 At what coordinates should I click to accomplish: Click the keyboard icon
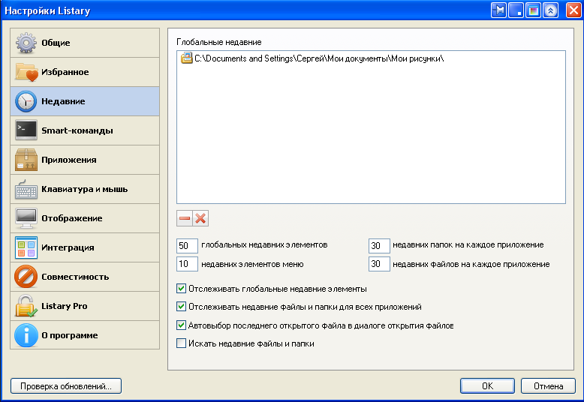pos(26,190)
